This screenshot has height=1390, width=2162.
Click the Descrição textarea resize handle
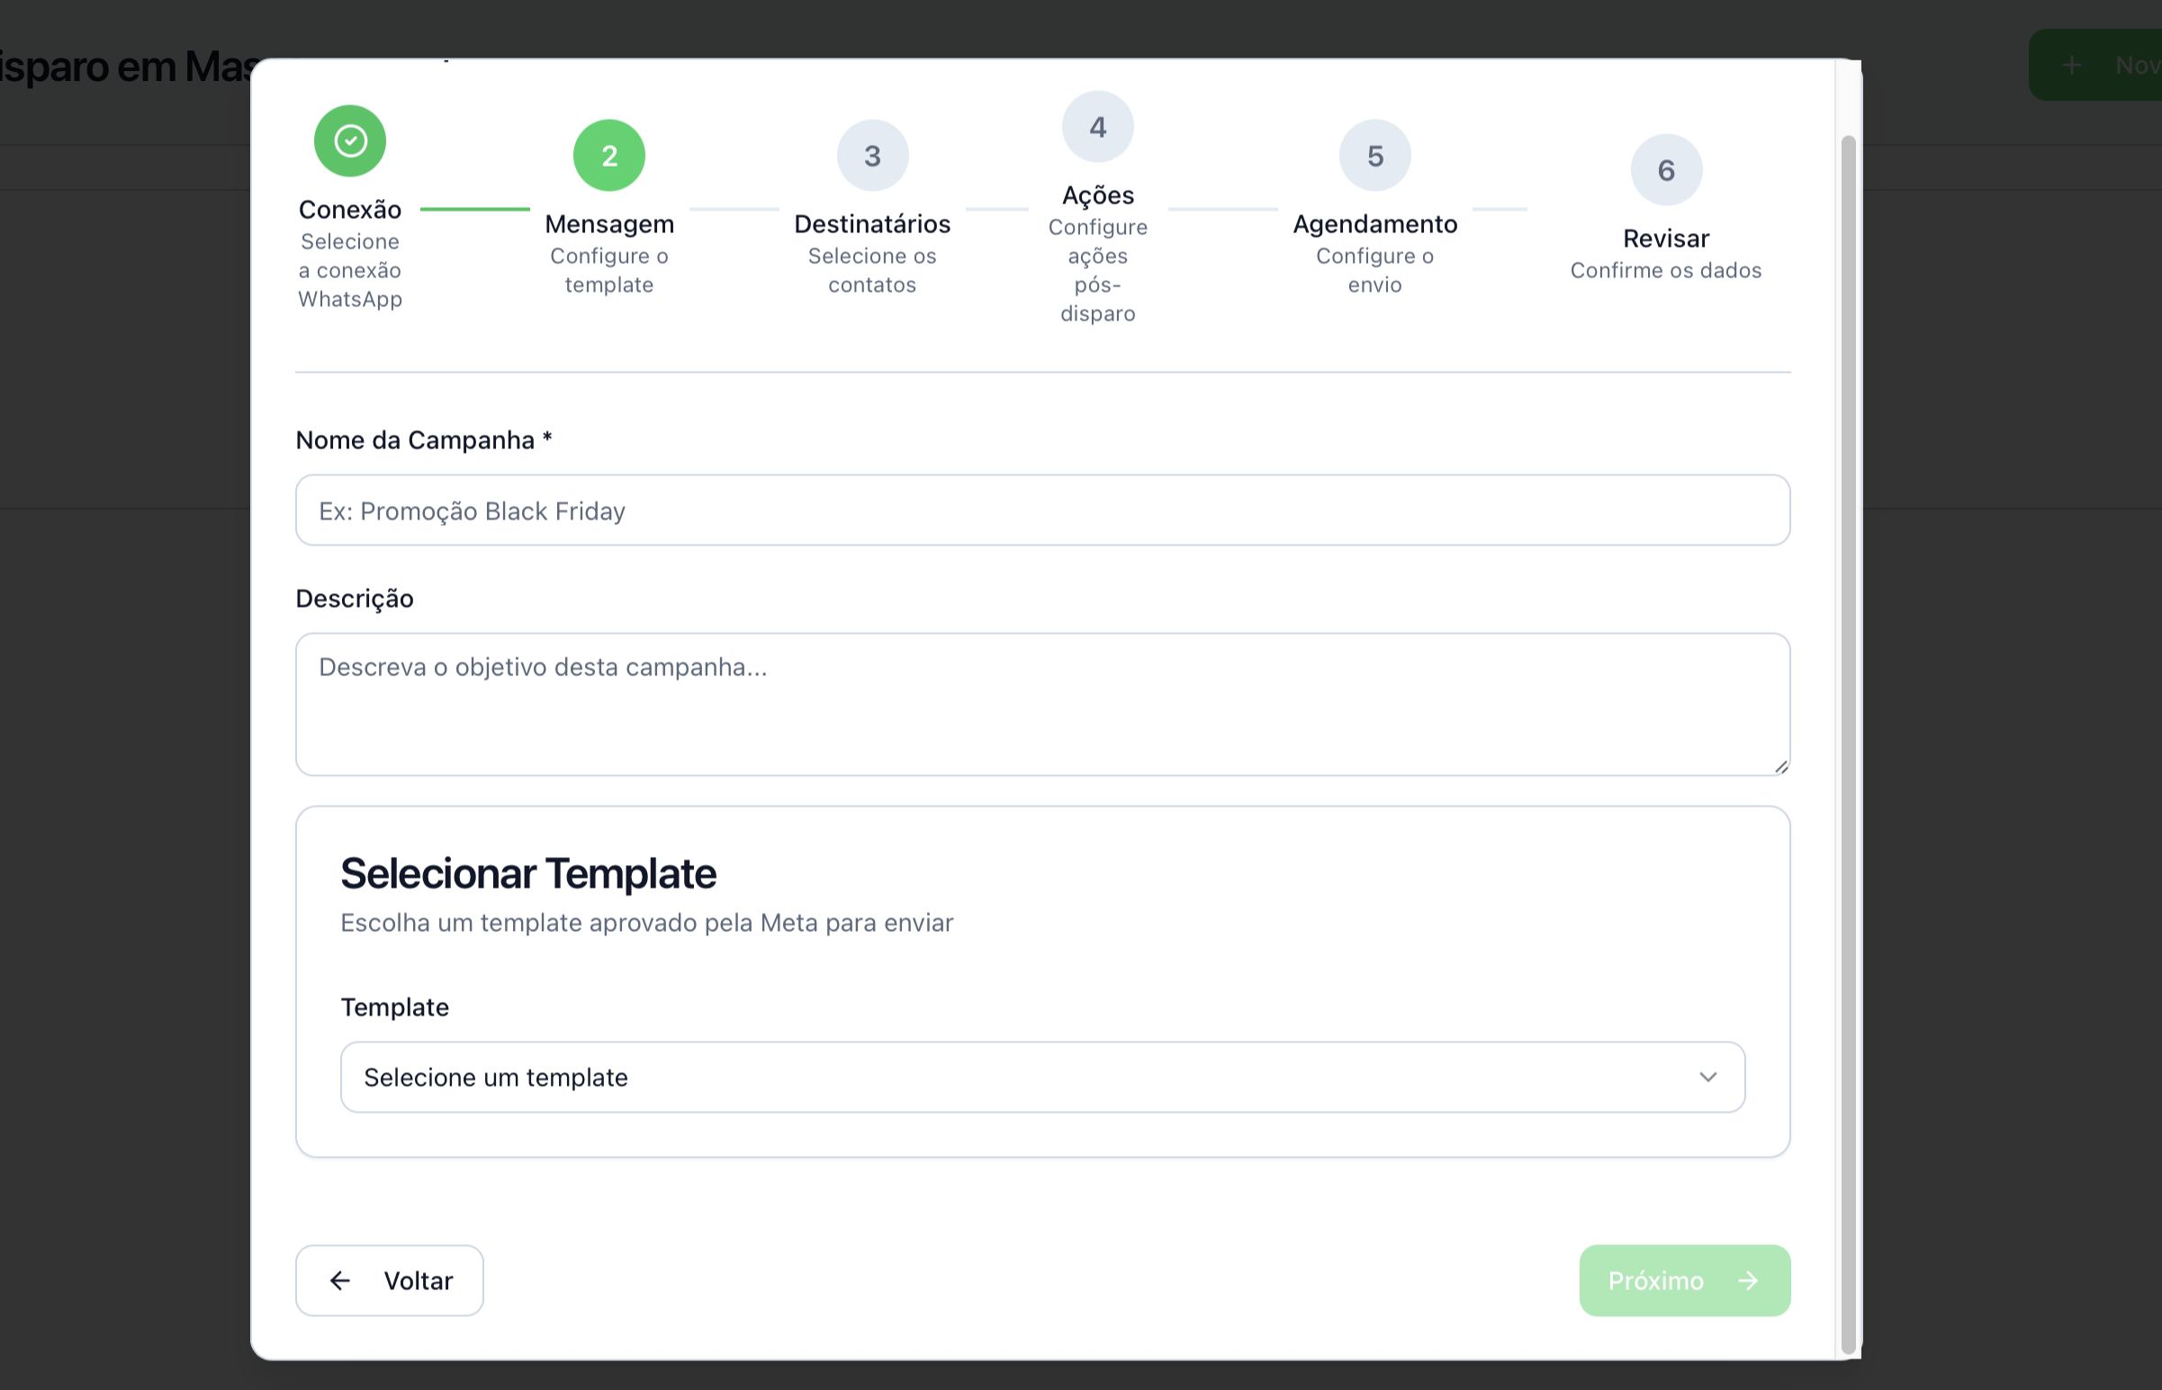(x=1780, y=767)
